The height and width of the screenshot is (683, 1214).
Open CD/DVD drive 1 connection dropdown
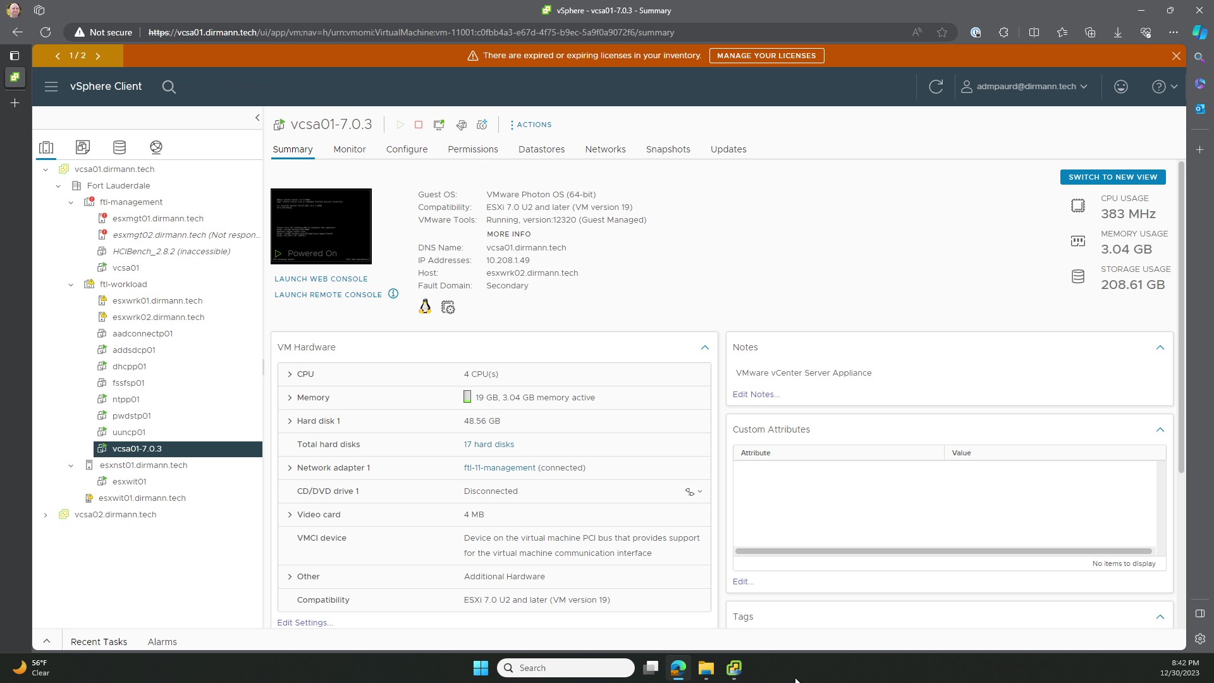pyautogui.click(x=694, y=492)
